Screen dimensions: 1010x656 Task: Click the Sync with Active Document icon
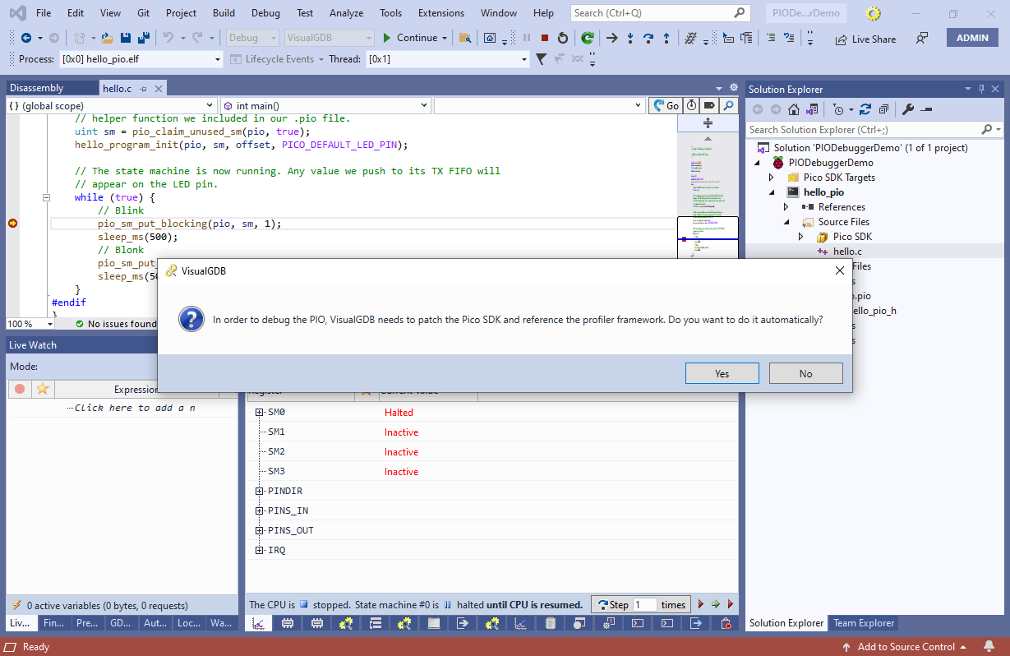pos(865,109)
